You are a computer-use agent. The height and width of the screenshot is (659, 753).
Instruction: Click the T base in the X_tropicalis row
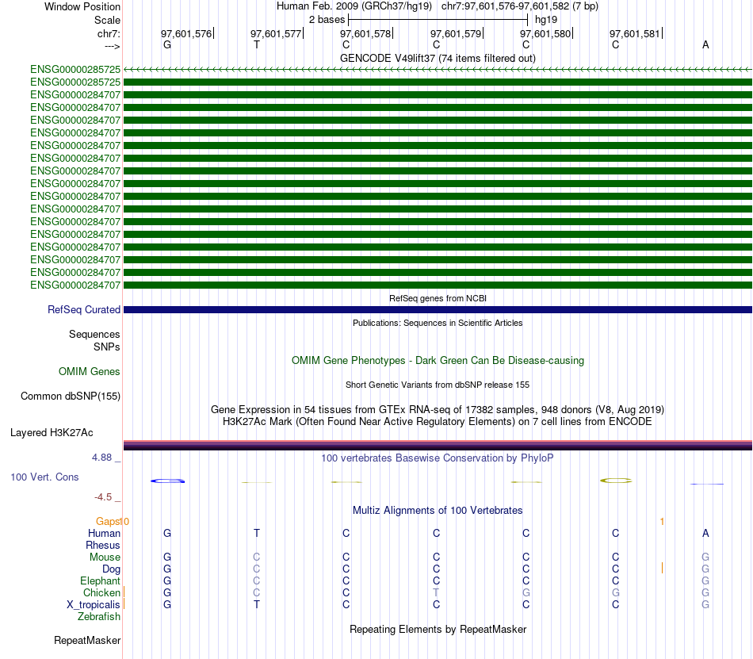(257, 605)
